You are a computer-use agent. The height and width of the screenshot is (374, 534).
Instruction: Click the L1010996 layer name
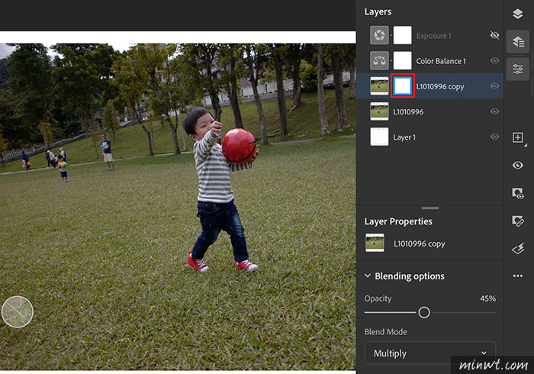pyautogui.click(x=408, y=112)
